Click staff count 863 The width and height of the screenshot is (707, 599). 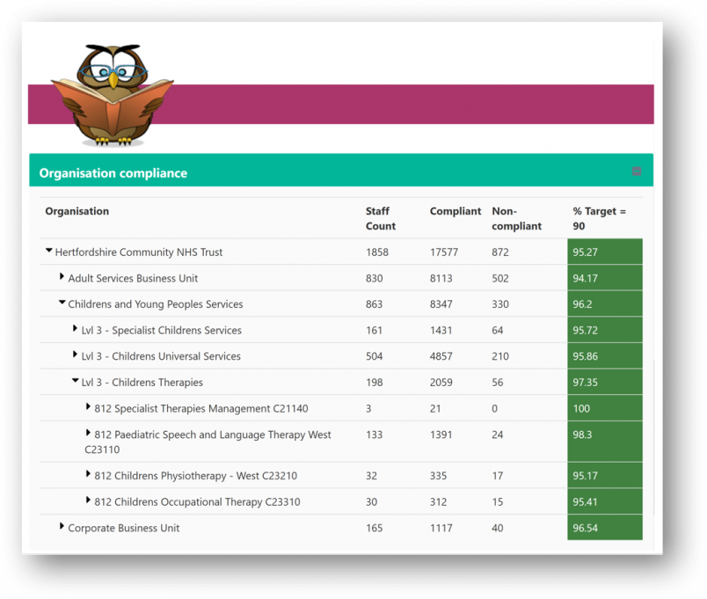pos(375,304)
